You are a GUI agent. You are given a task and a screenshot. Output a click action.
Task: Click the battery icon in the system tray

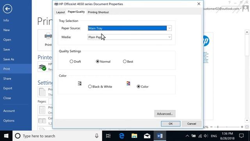[194, 136]
